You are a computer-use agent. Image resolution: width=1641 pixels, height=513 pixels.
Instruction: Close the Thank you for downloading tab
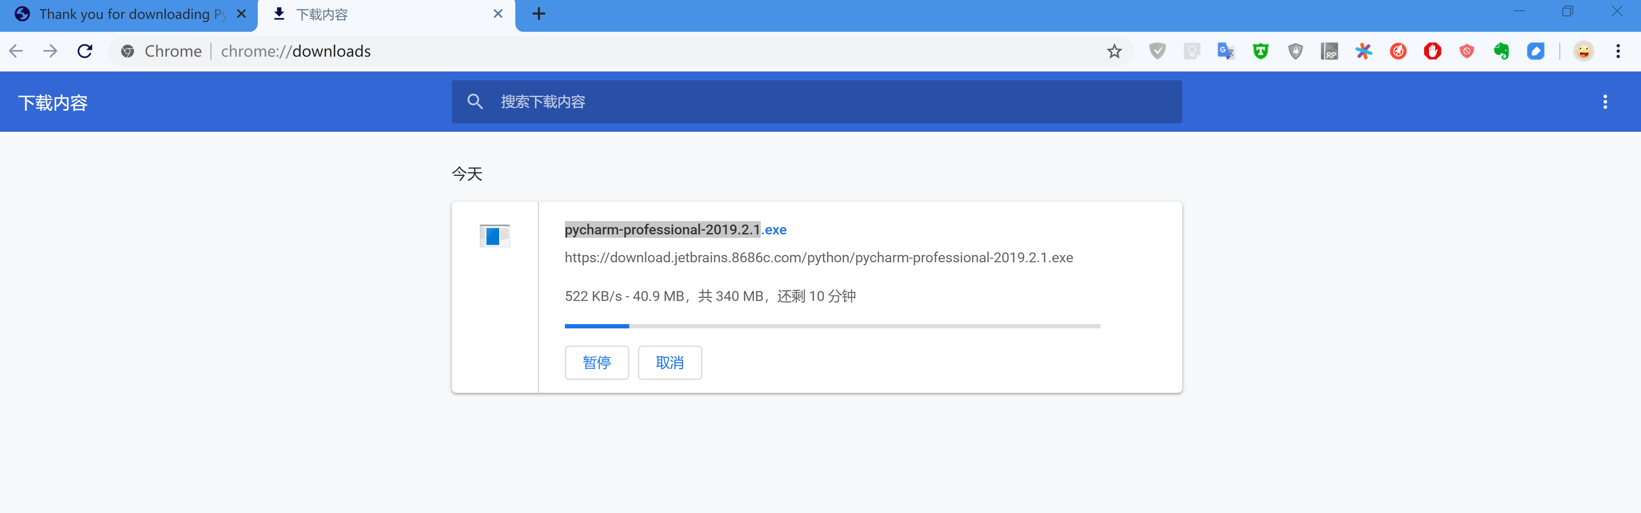point(241,13)
